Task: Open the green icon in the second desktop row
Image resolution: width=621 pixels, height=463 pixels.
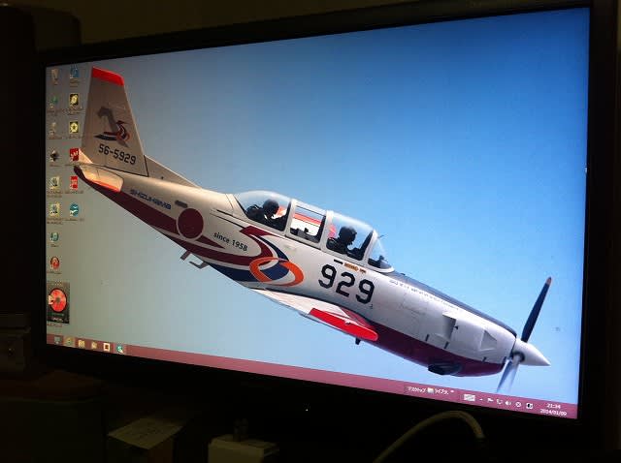Action: click(53, 101)
